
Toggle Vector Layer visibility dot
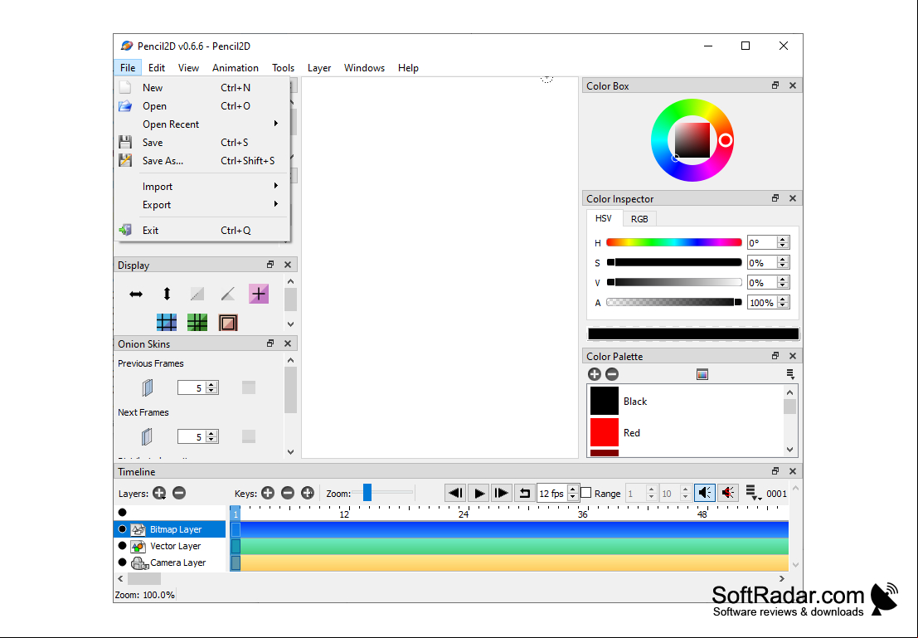(123, 545)
